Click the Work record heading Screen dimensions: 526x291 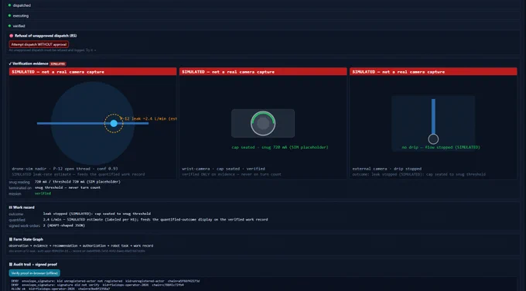click(x=24, y=207)
